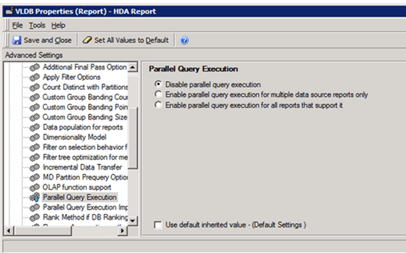Click the VLDB Properties window title icon
Screen dimensions: 406x253
8,11
